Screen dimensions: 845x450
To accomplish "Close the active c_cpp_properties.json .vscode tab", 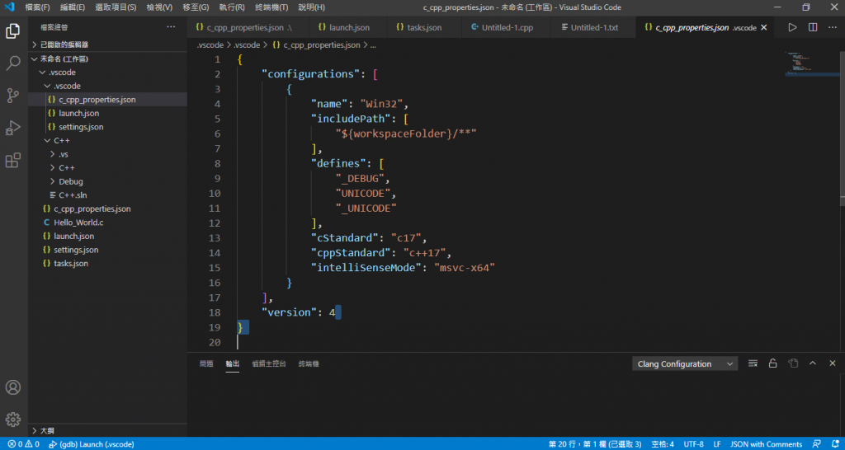I will coord(763,27).
